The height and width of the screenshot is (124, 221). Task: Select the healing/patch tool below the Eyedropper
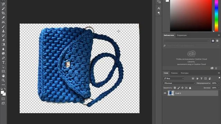click(3, 22)
